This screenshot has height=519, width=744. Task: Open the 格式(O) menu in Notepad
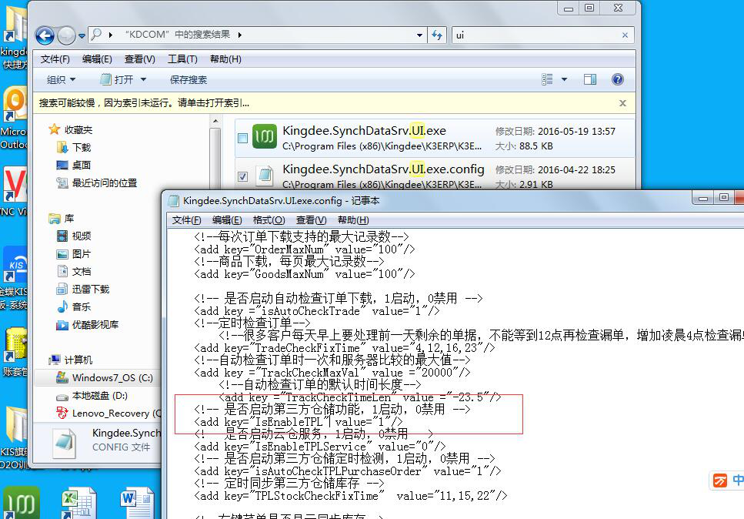pyautogui.click(x=269, y=220)
